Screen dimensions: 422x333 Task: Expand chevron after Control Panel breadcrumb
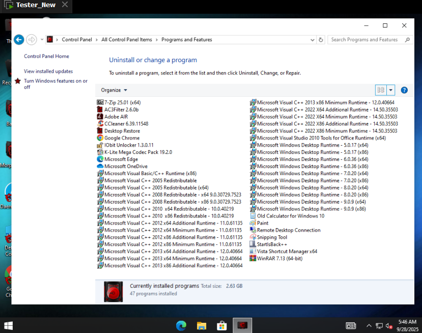click(x=97, y=40)
